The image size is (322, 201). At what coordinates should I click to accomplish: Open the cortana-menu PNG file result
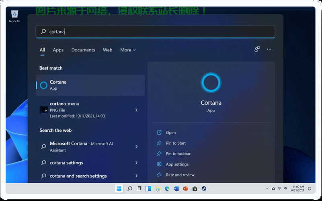tap(90, 110)
